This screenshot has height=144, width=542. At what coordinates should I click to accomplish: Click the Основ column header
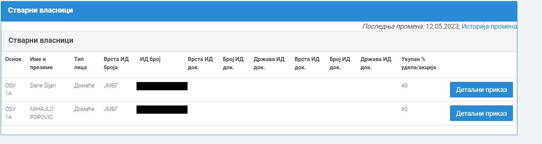13,59
